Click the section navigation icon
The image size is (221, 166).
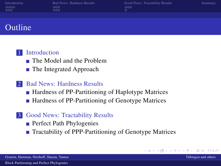tap(188, 150)
